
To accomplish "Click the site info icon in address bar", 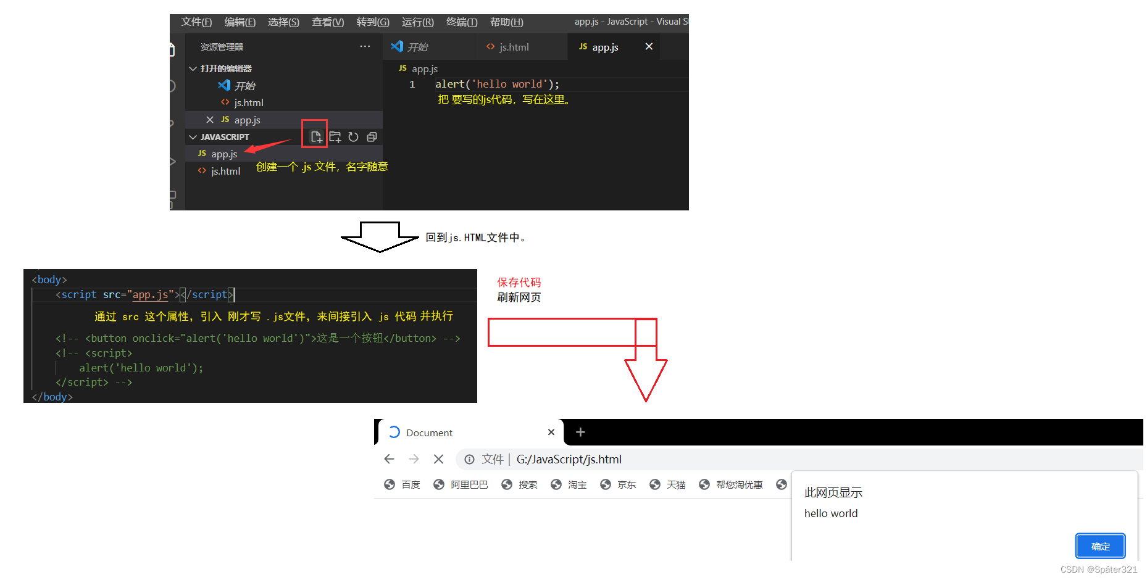I will (x=470, y=459).
